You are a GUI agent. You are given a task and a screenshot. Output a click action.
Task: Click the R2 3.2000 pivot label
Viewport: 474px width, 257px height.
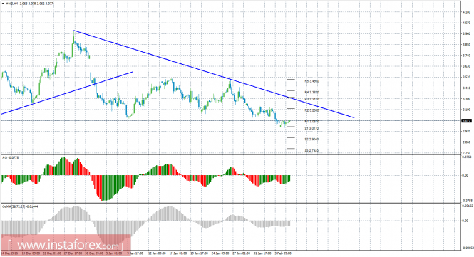tap(311, 110)
